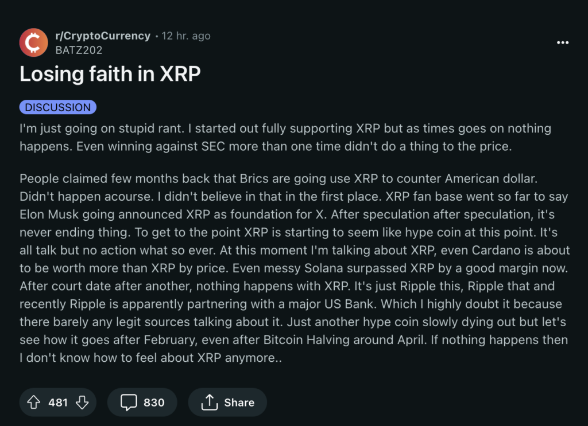Screen dimensions: 588x426
Task: Open the r/CryptoCurrency subreddit link
Action: click(103, 36)
